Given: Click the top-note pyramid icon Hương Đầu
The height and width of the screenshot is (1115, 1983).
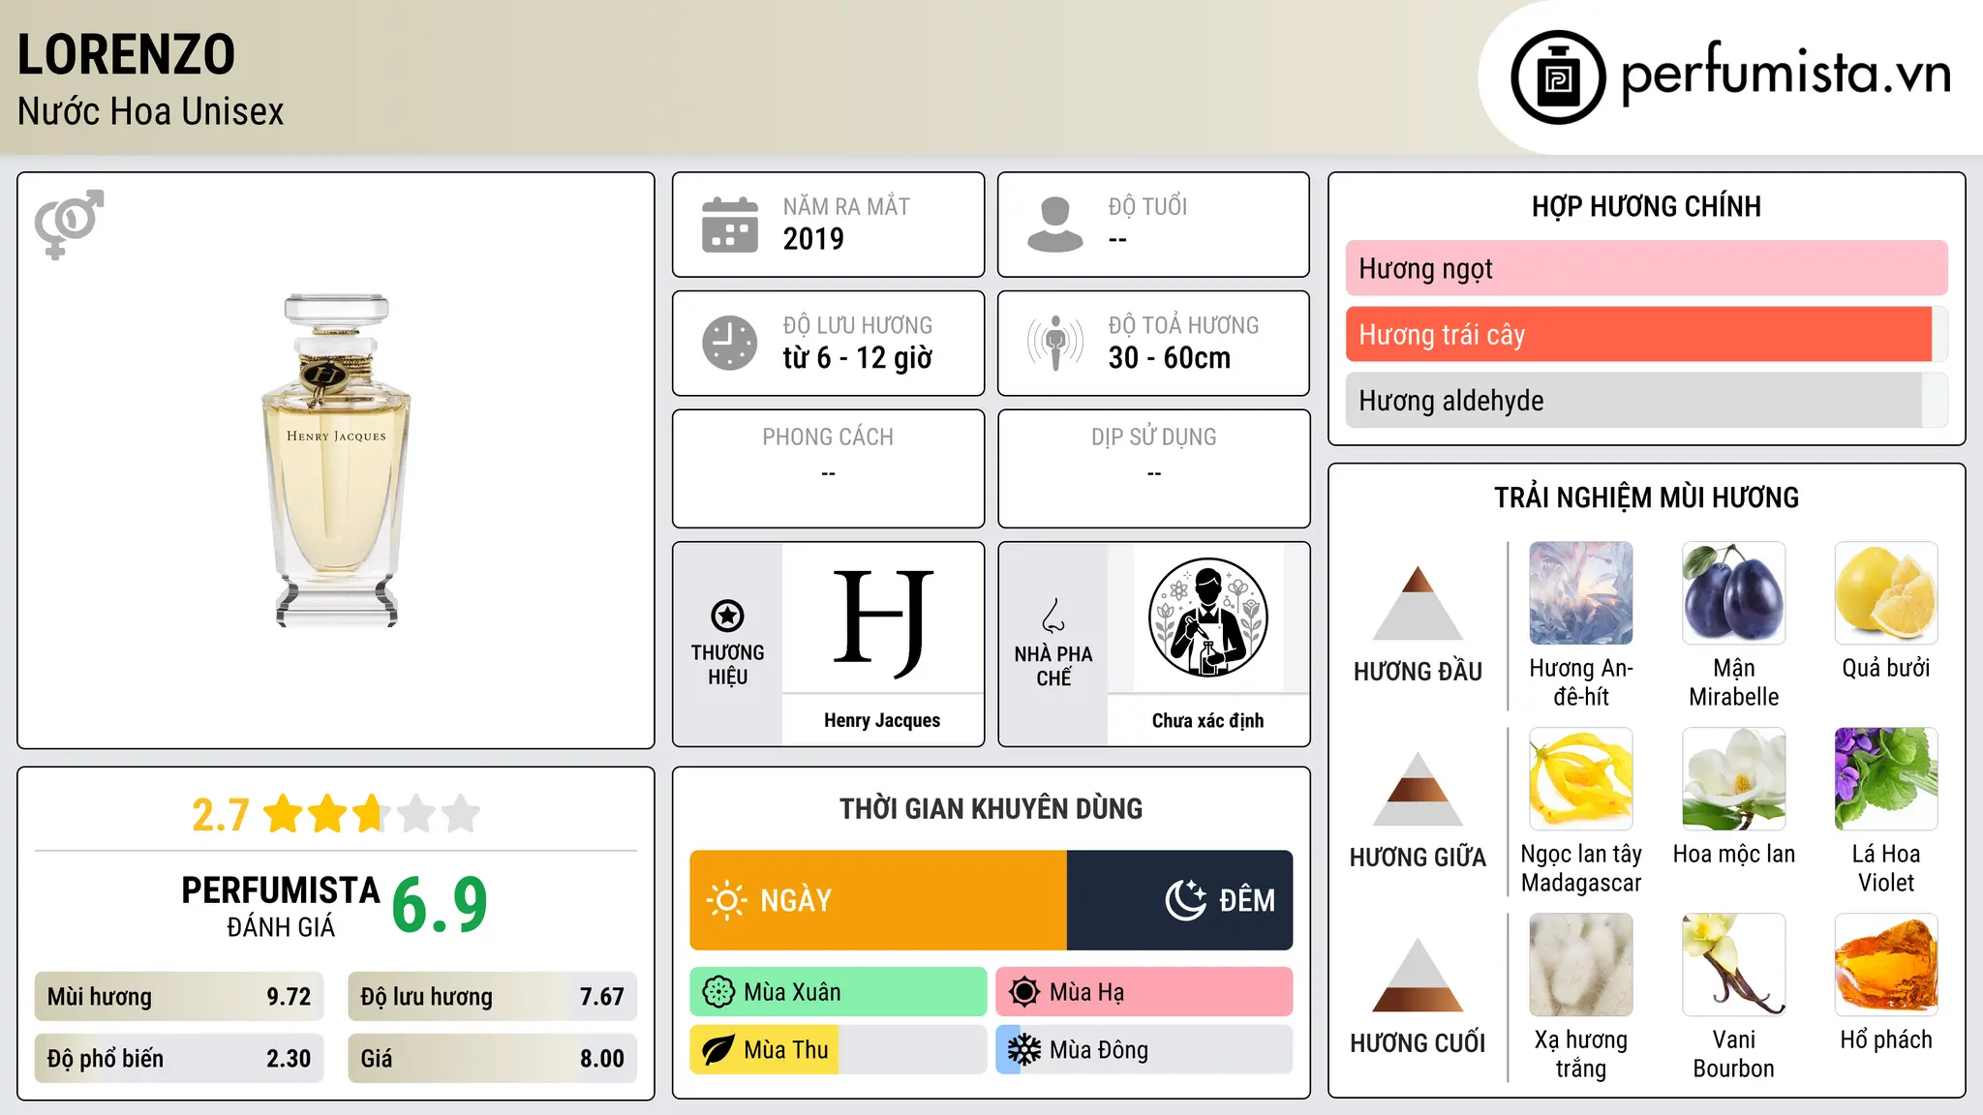Looking at the screenshot, I should (x=1418, y=603).
